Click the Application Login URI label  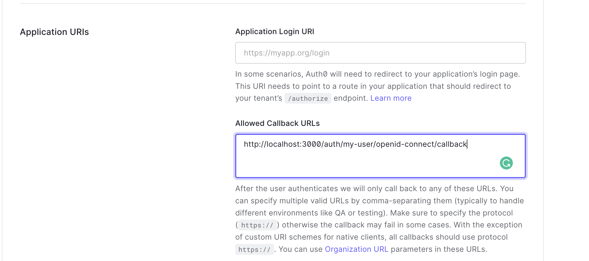275,31
